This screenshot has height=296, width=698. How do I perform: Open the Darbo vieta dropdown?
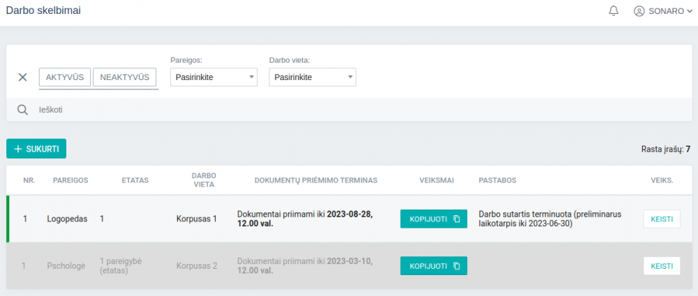(312, 77)
